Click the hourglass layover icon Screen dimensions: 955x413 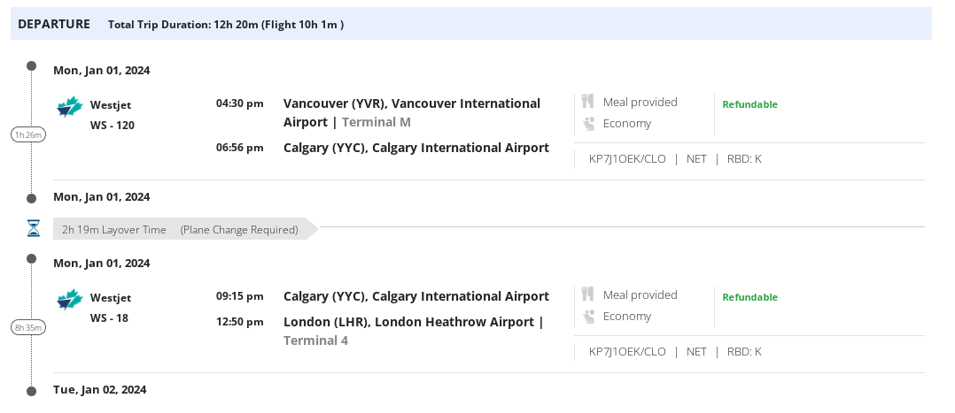pos(34,229)
